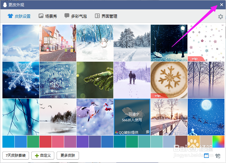Choose the dark teal swatch
Screen dimensions: 226x163
120,142
